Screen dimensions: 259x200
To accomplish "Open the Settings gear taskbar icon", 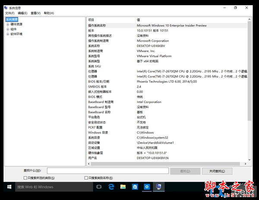I will (x=147, y=187).
